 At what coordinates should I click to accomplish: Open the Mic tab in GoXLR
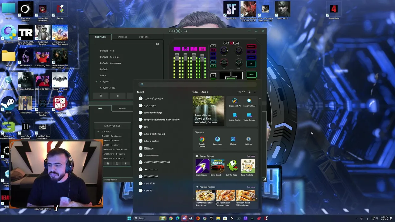[100, 109]
